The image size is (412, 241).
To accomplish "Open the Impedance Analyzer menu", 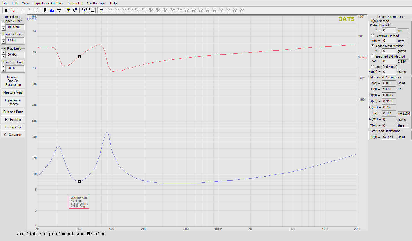I will (x=48, y=3).
